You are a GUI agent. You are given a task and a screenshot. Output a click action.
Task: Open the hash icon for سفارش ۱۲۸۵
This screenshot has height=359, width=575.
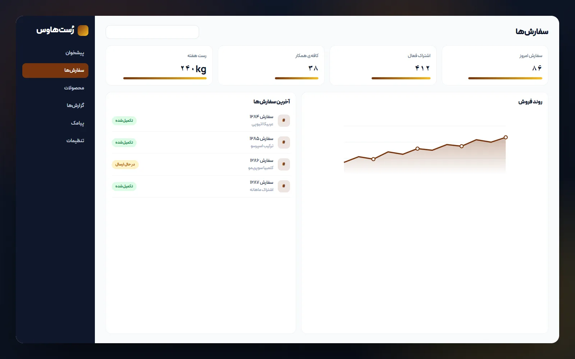(x=284, y=143)
